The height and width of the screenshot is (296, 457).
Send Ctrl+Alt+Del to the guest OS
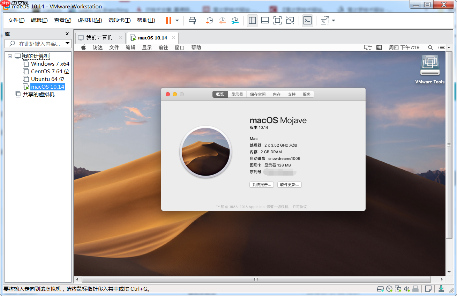[x=192, y=21]
